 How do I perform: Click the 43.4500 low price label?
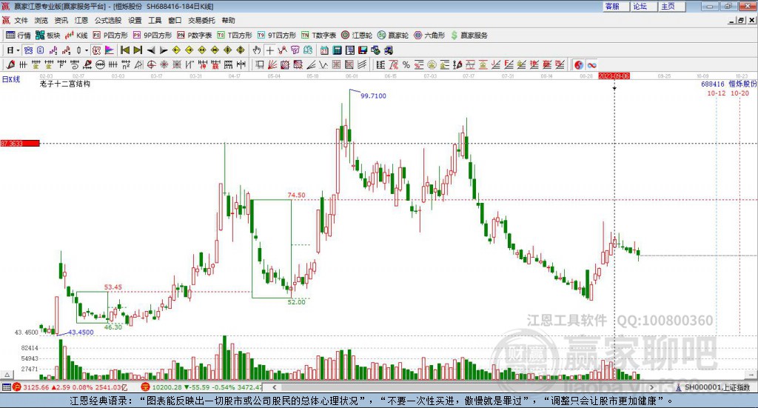coord(80,332)
